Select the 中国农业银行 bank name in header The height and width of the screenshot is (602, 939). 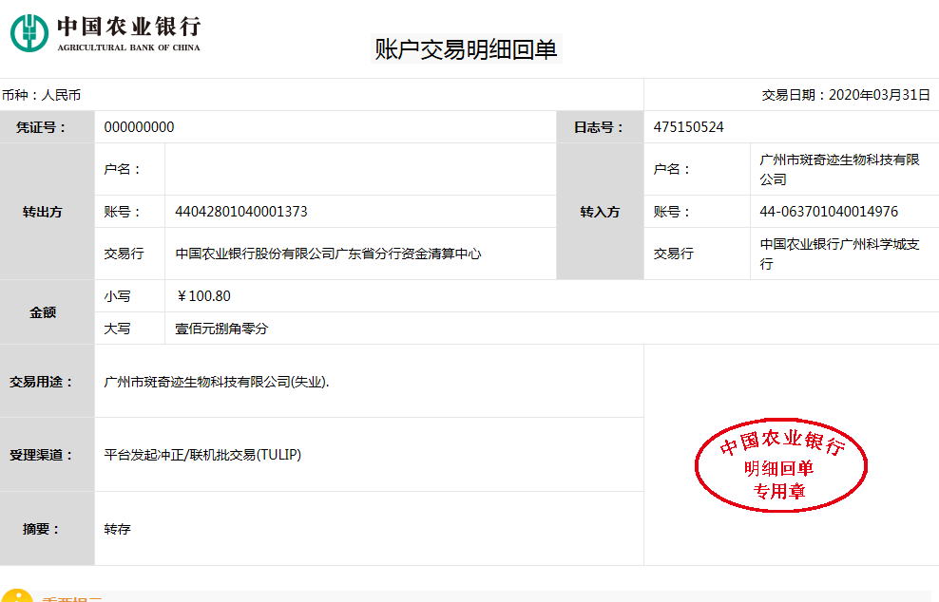point(128,27)
